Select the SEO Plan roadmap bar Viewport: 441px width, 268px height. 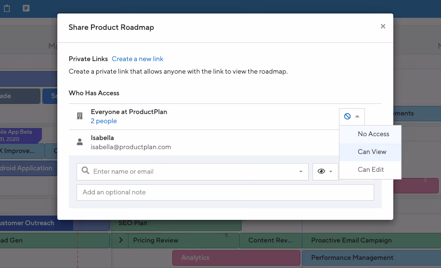(177, 225)
